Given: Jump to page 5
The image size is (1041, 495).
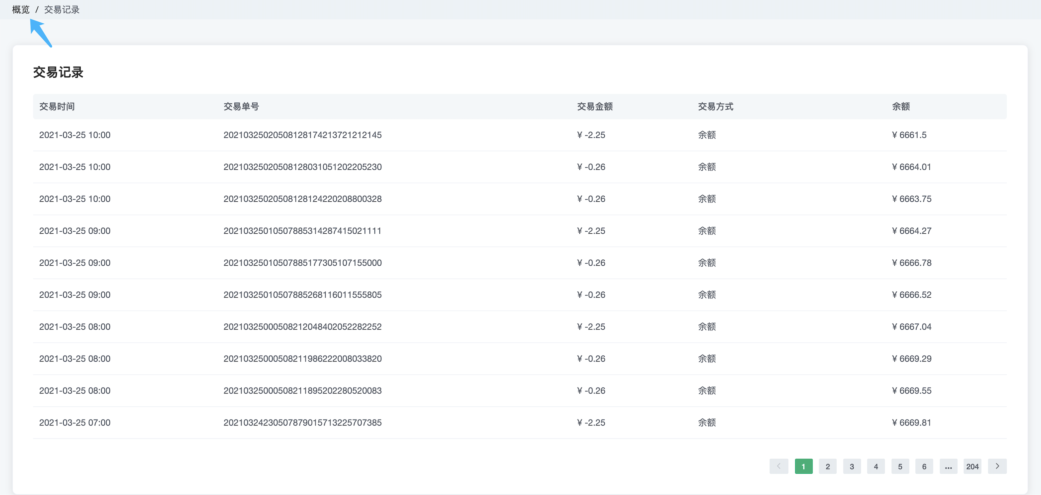Looking at the screenshot, I should point(900,466).
